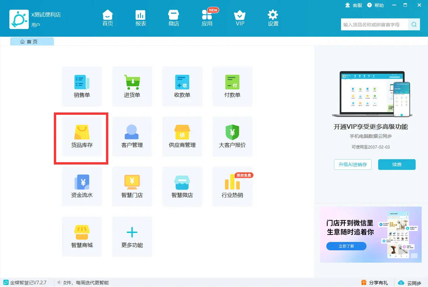Contact 客服 customer service in title bar
The width and height of the screenshot is (428, 287).
[354, 5]
